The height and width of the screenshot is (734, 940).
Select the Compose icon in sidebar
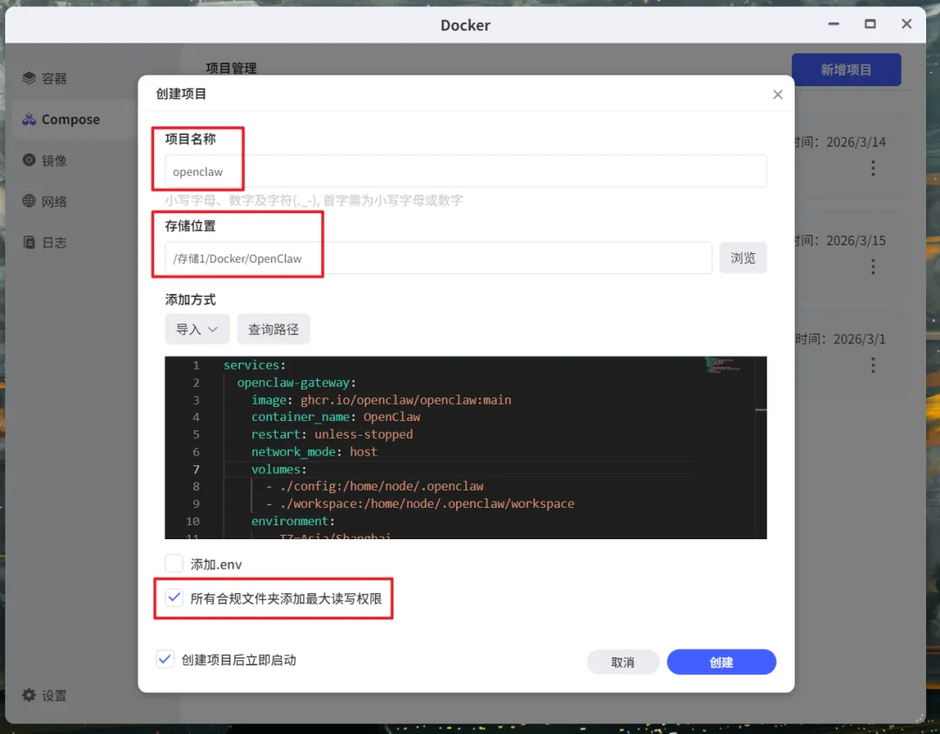(30, 119)
